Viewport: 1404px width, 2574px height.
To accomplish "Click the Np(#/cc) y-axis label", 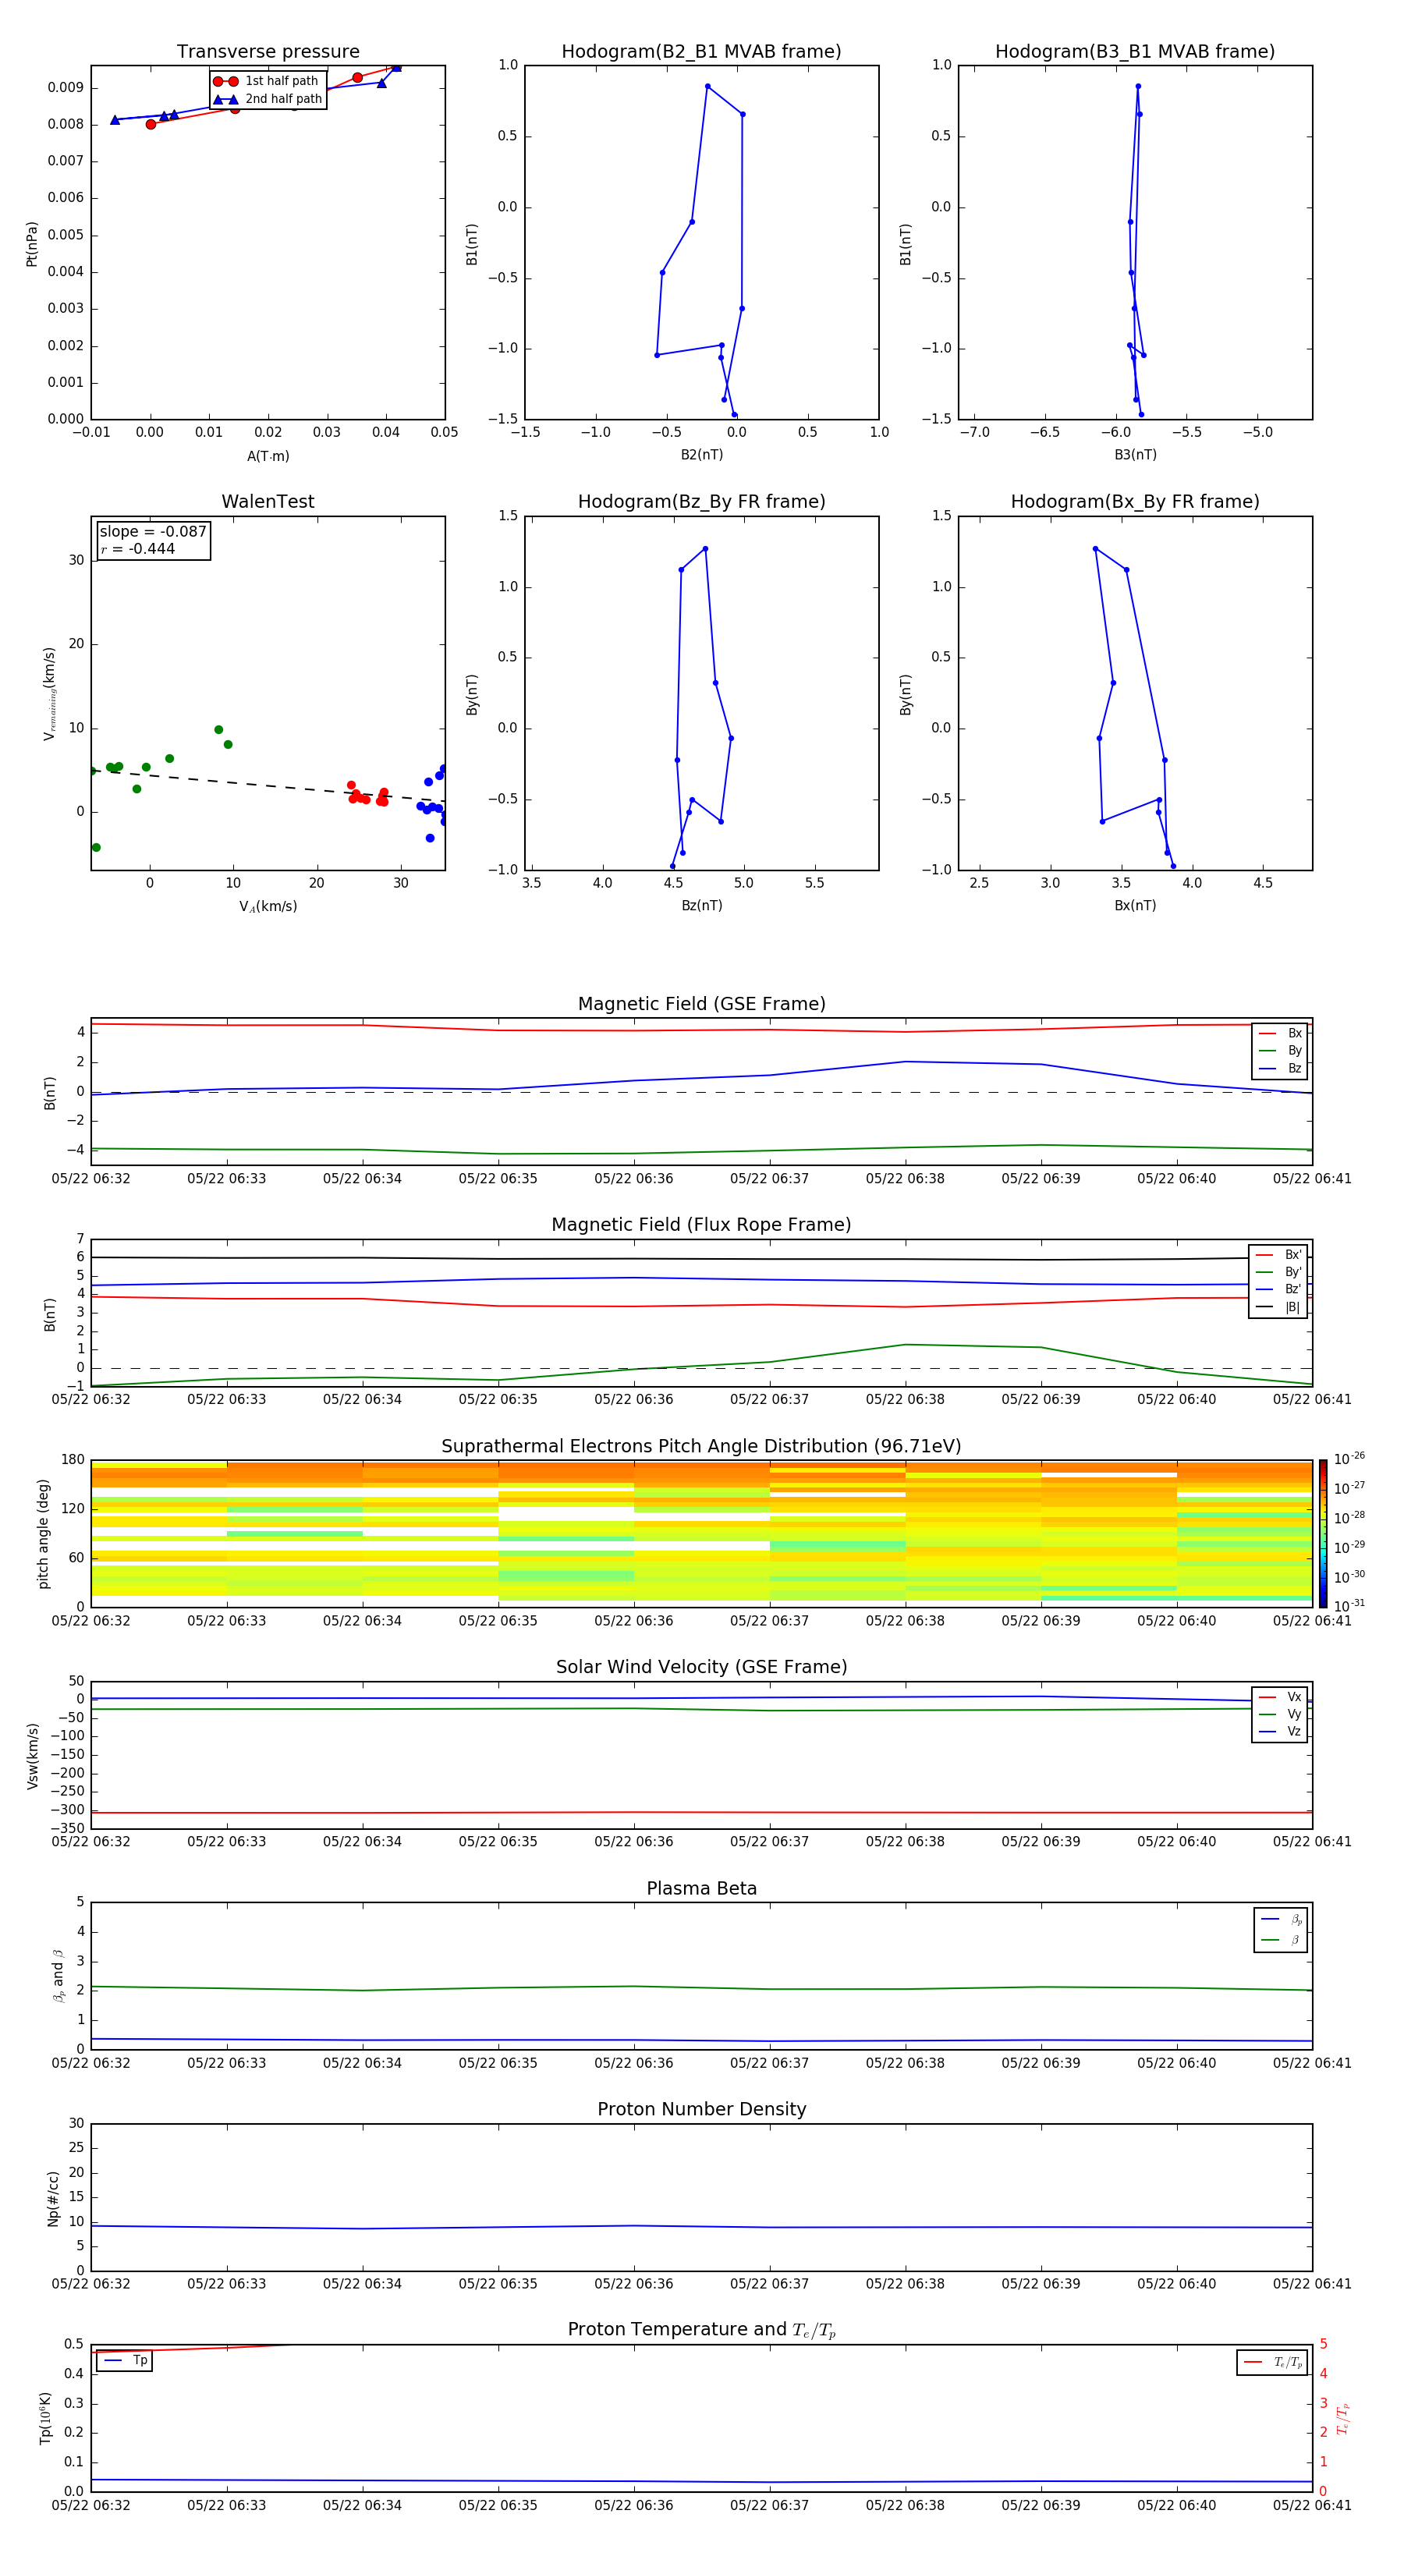I will tap(53, 2198).
